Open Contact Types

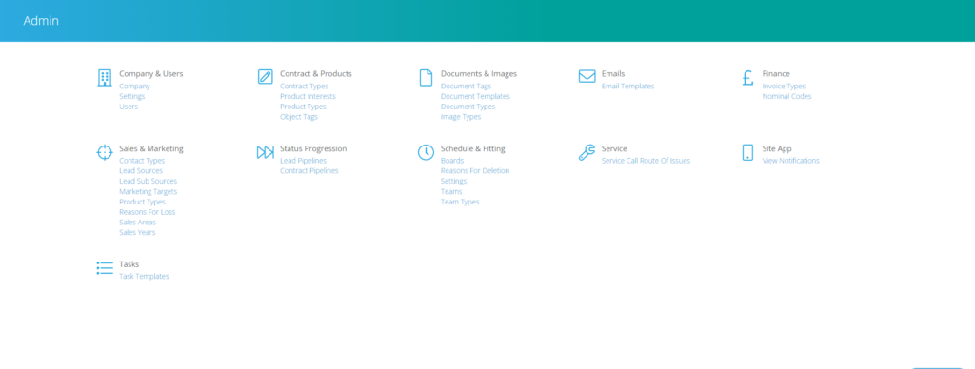click(x=142, y=161)
